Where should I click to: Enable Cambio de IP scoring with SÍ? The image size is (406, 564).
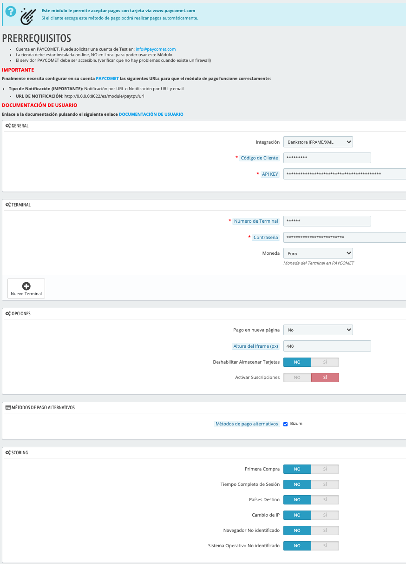click(x=325, y=515)
